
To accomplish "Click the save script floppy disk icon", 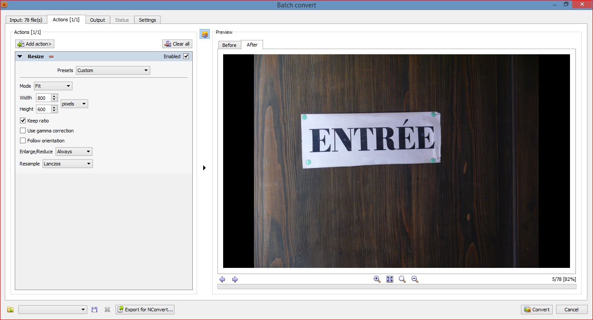I will tap(95, 310).
